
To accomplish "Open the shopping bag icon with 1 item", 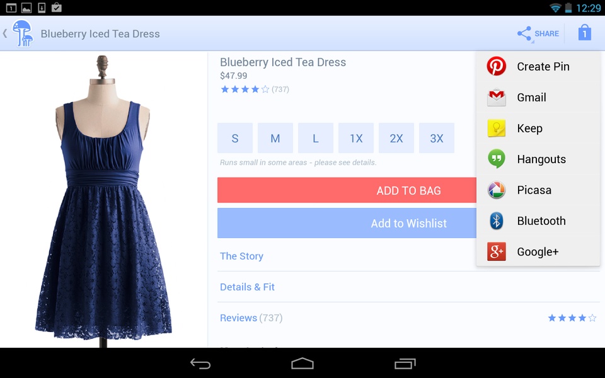I will [x=585, y=33].
